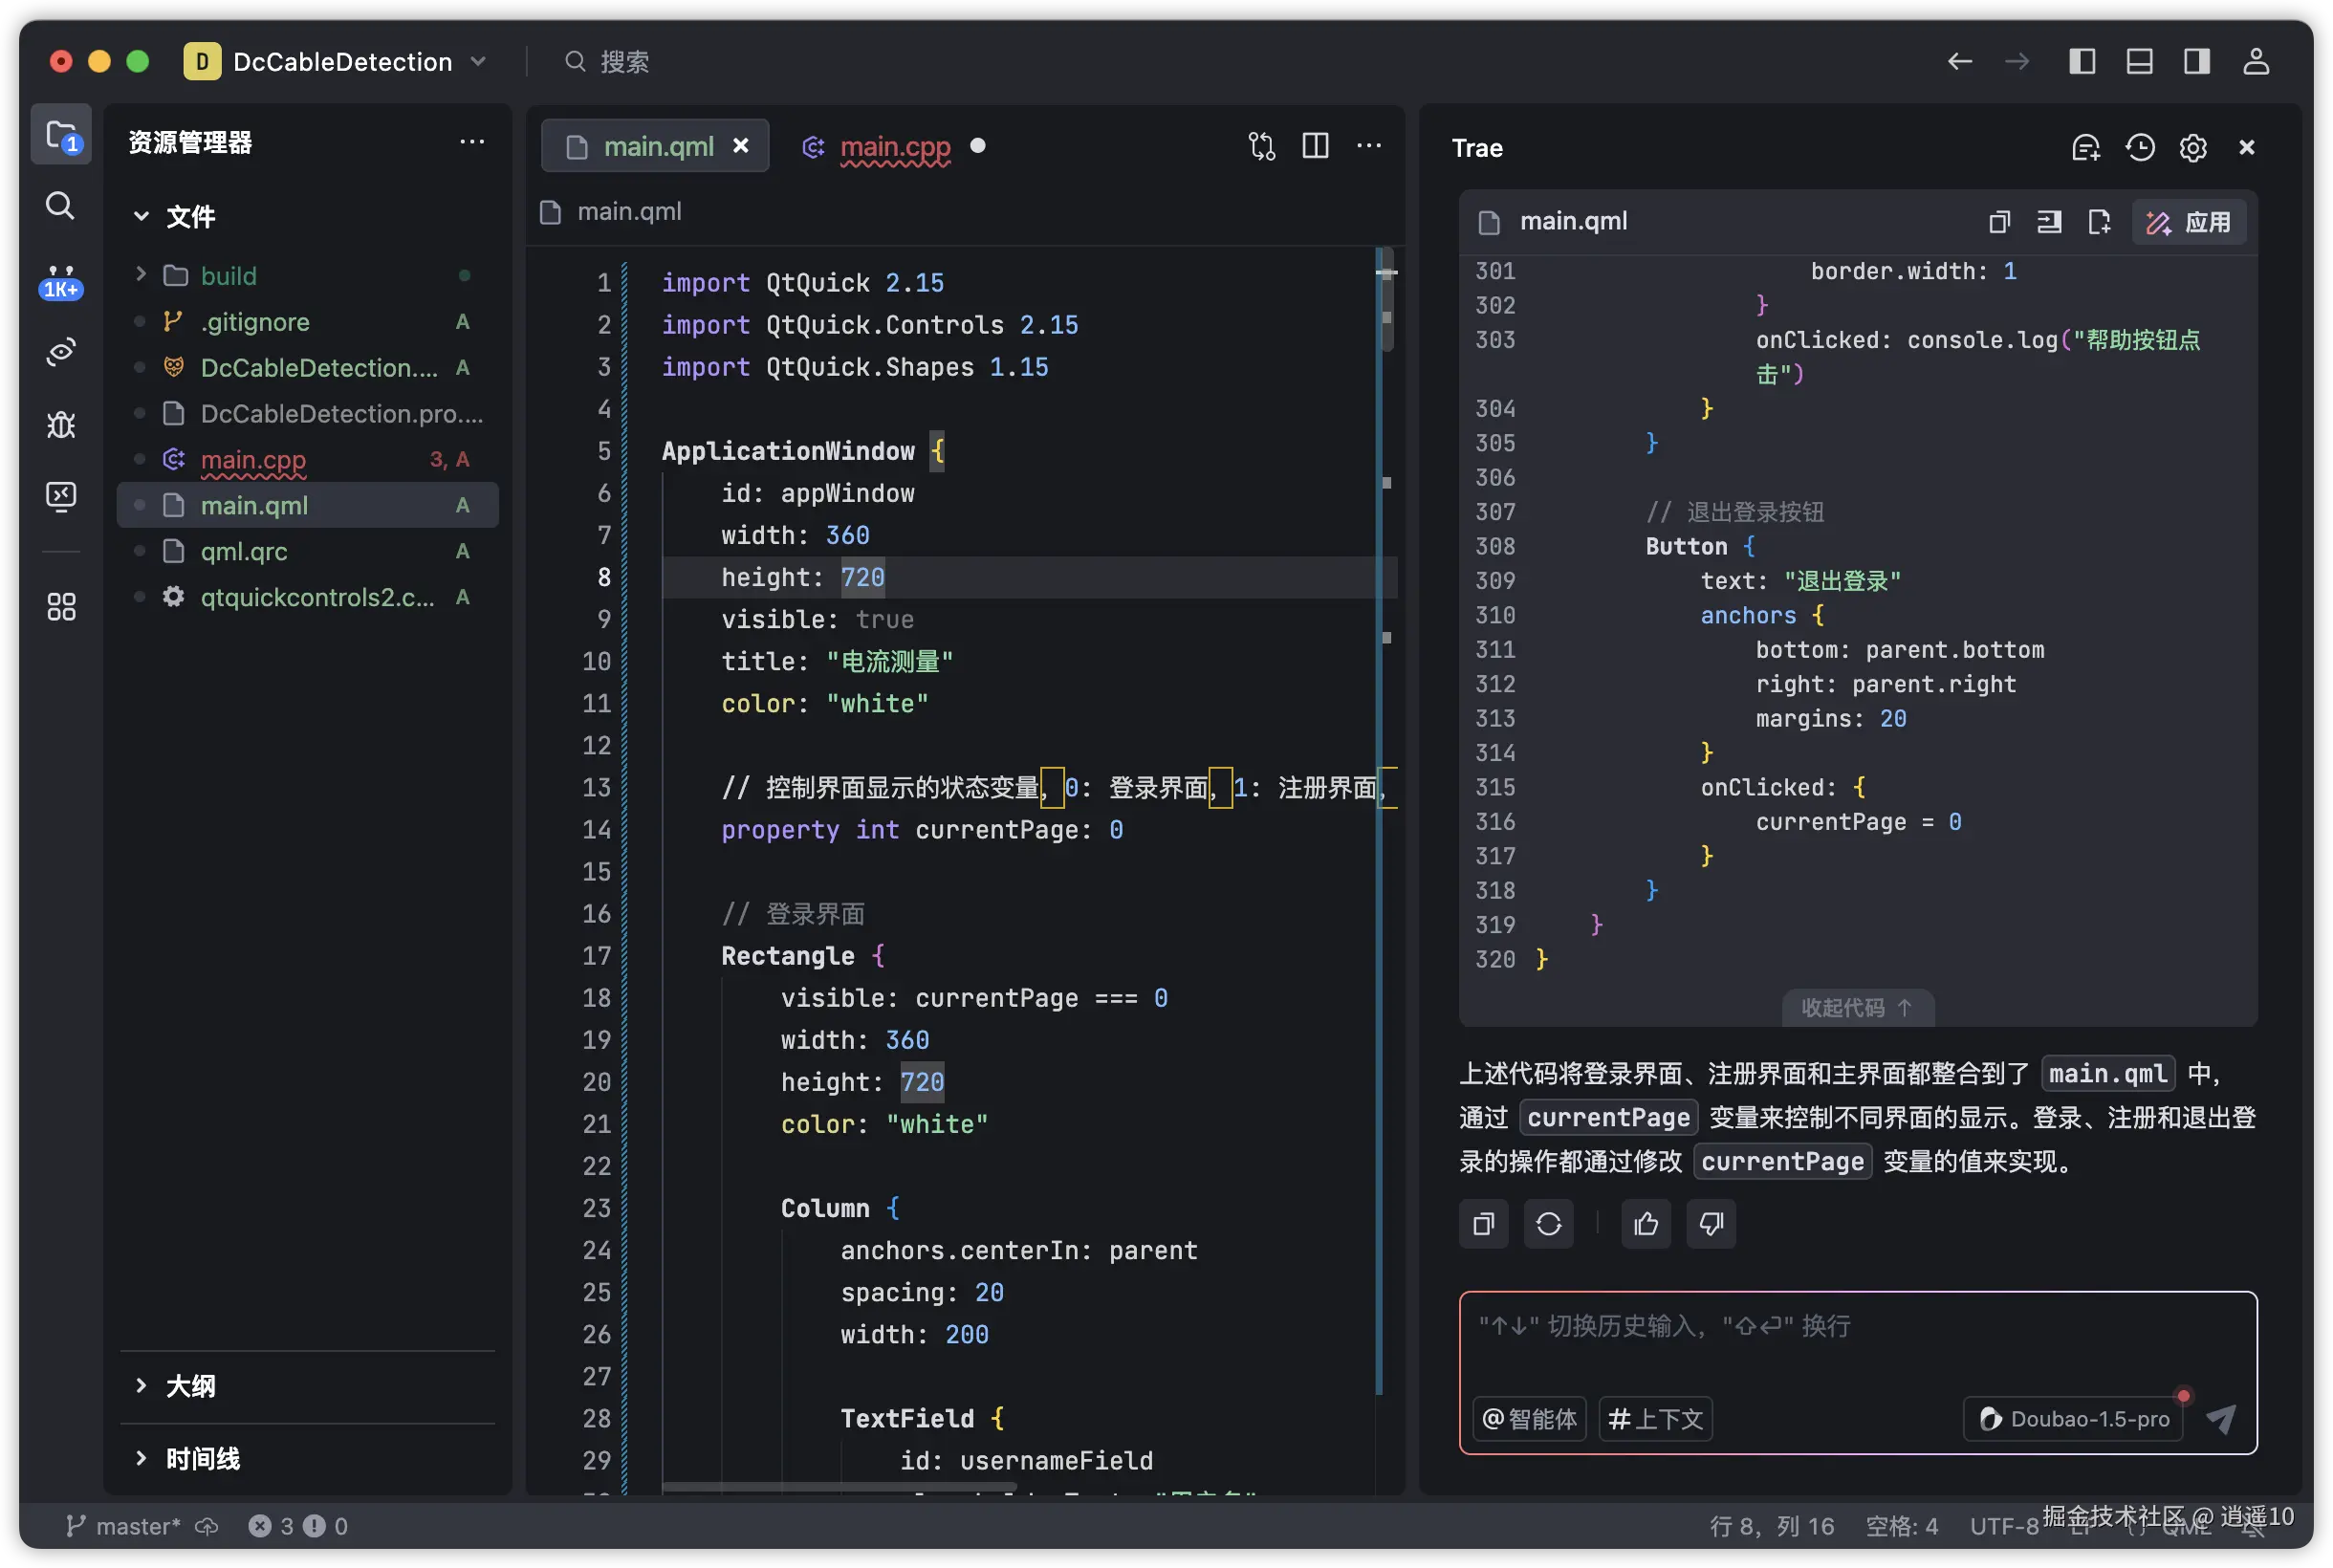Copy the main.qml code block

coord(1999,222)
